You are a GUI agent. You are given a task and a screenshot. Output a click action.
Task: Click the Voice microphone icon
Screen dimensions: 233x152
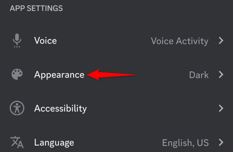pos(17,41)
